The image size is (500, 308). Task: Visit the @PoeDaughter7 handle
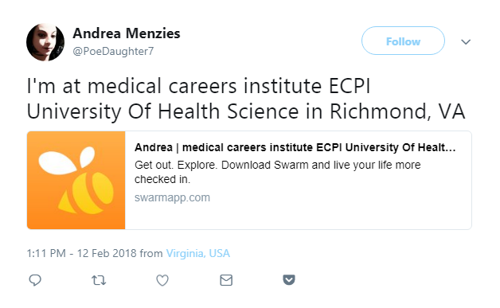pos(113,51)
